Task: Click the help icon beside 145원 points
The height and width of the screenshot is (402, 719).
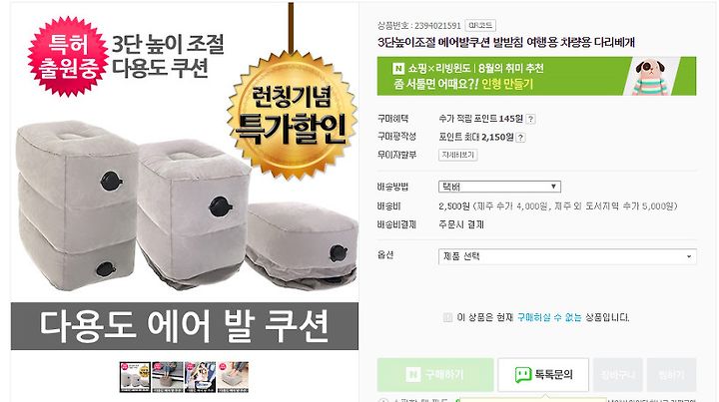Action: click(x=530, y=119)
